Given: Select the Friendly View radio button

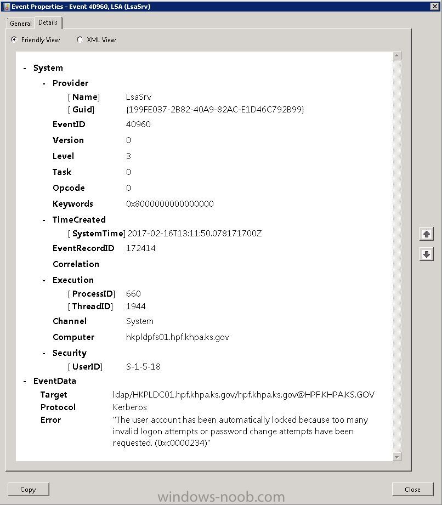Looking at the screenshot, I should pyautogui.click(x=14, y=39).
